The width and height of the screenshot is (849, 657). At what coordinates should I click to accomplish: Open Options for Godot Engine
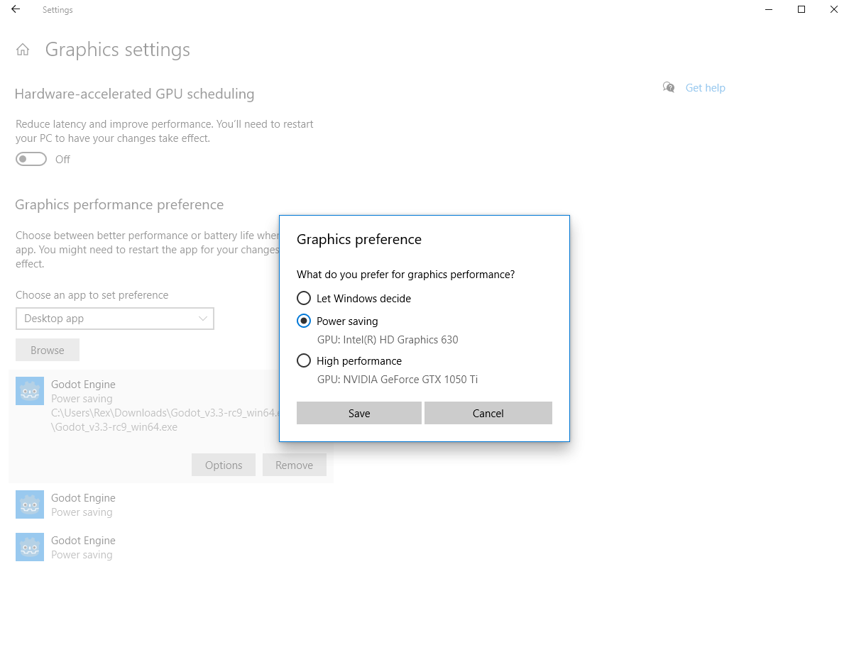pyautogui.click(x=224, y=465)
